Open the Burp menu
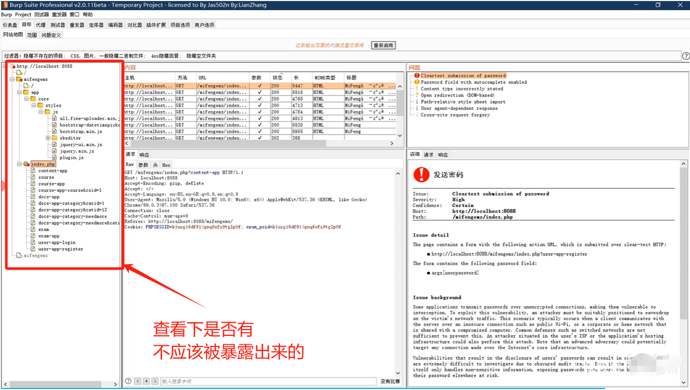This screenshot has height=390, width=690. pos(6,15)
